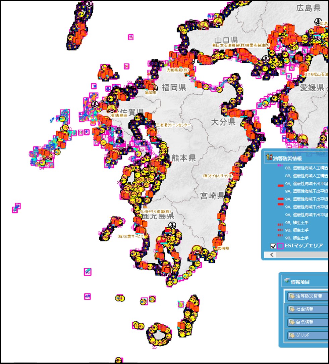Click the layer icon on 自然情報 button
Image resolution: width=329 pixels, height=364 pixels.
pyautogui.click(x=292, y=322)
